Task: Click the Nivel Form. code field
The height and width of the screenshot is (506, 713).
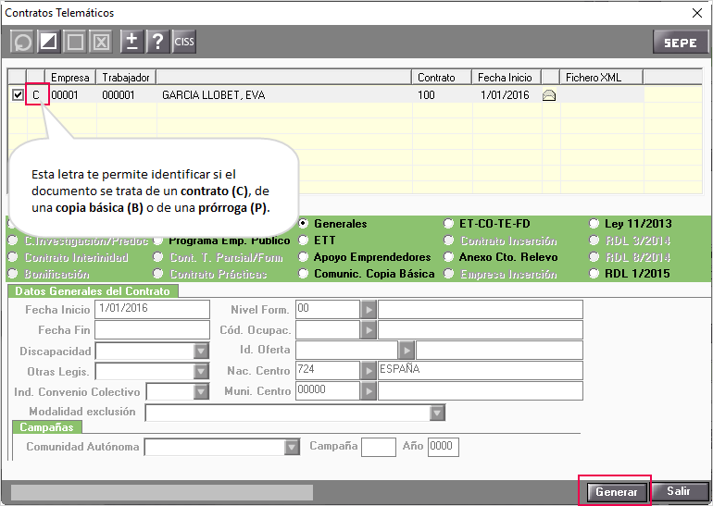Action: pos(328,309)
